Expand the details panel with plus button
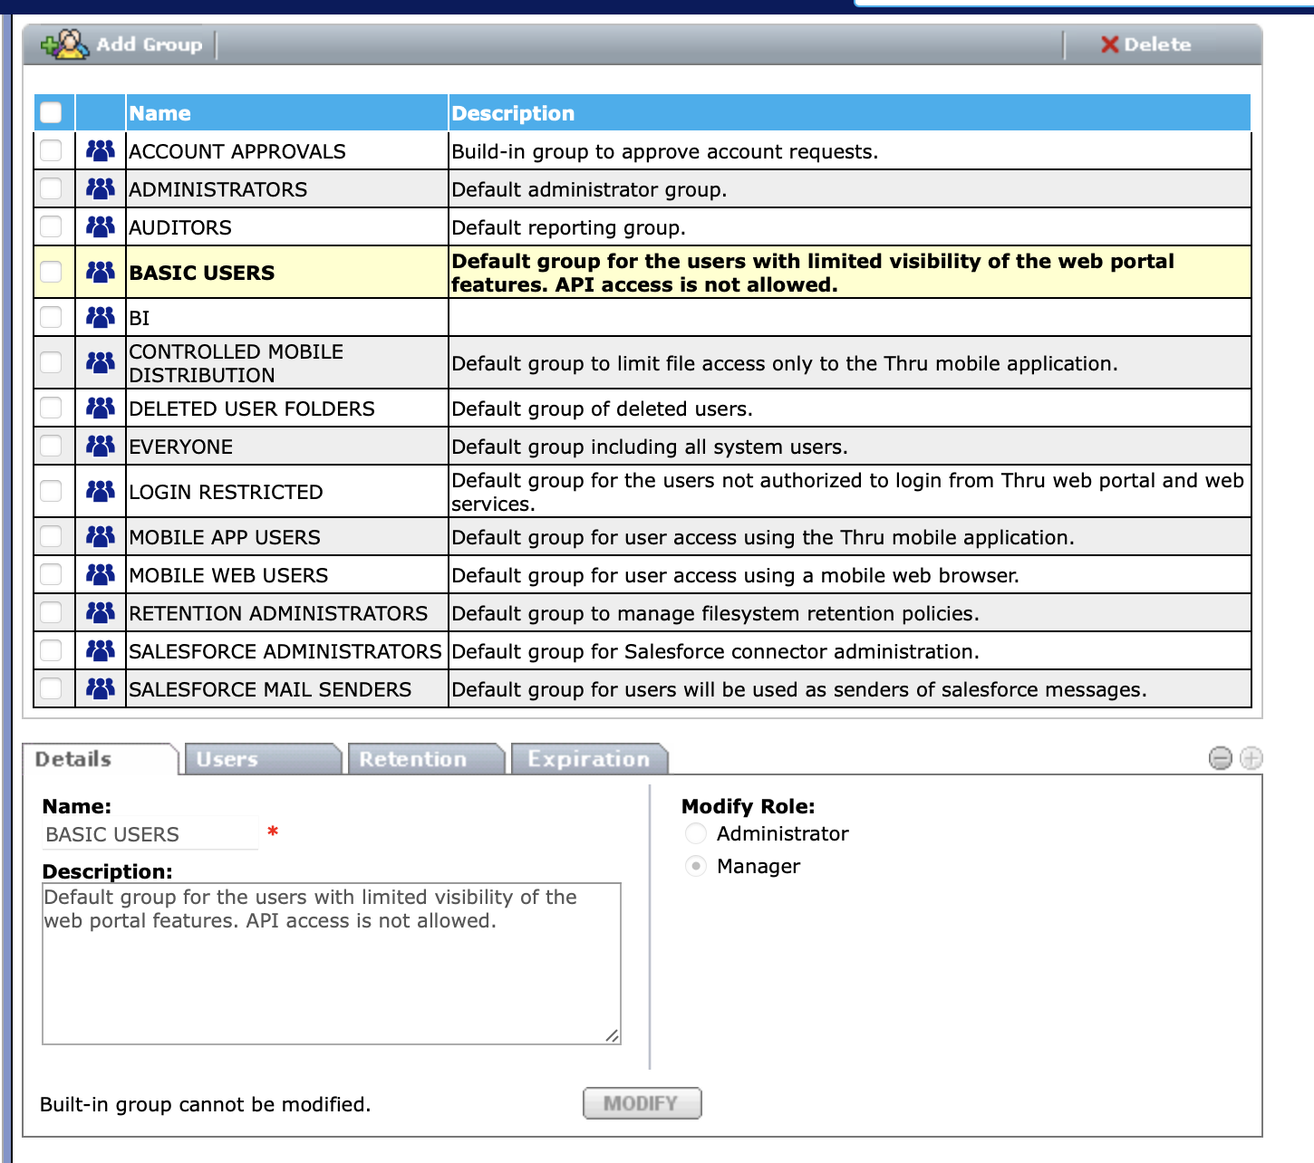The height and width of the screenshot is (1163, 1314). click(1251, 758)
